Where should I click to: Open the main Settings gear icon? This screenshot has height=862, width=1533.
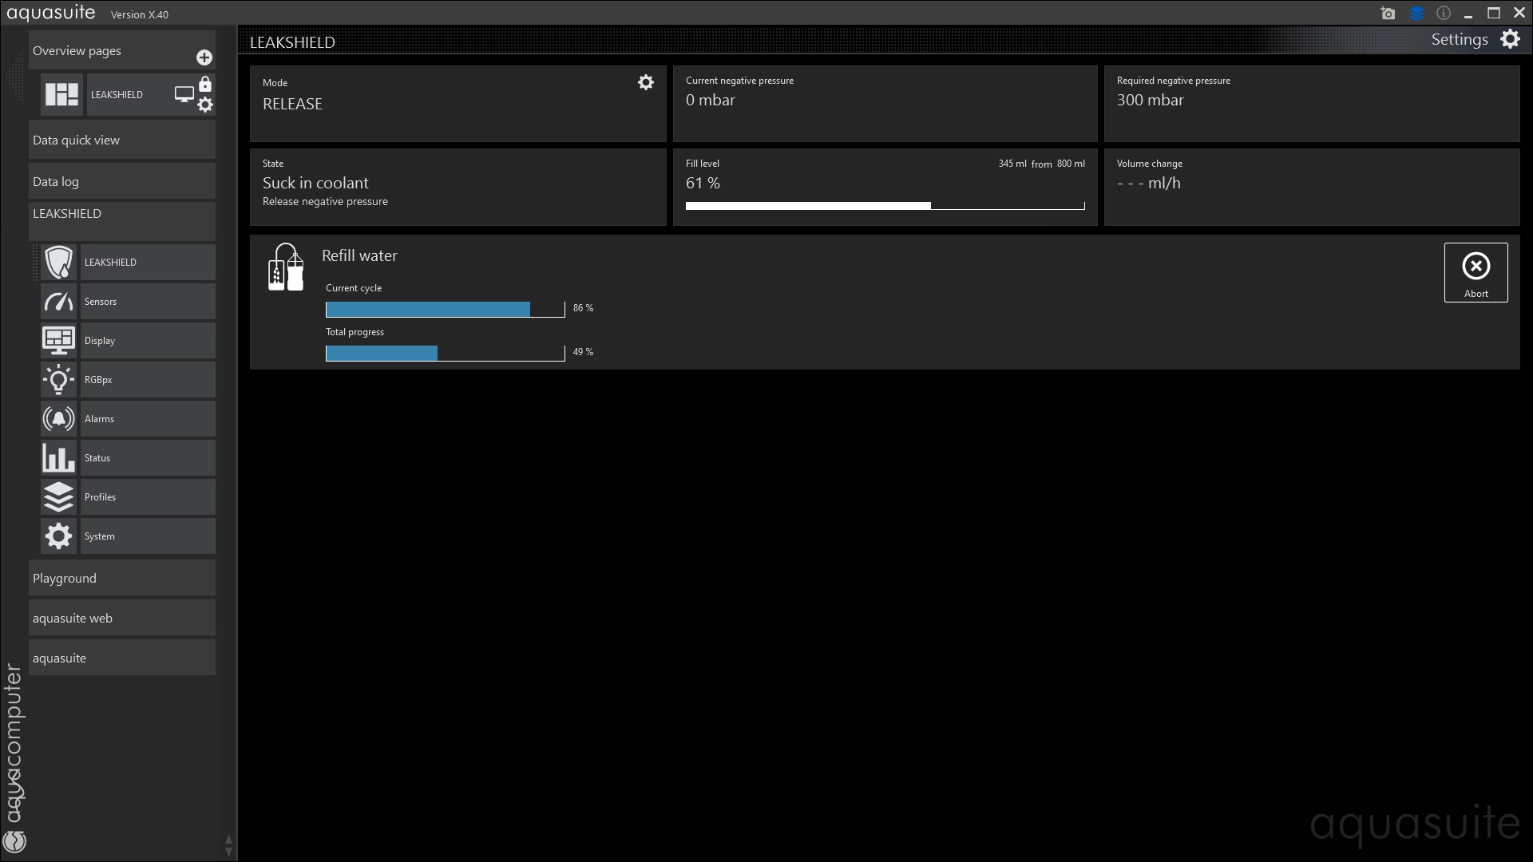tap(1510, 39)
